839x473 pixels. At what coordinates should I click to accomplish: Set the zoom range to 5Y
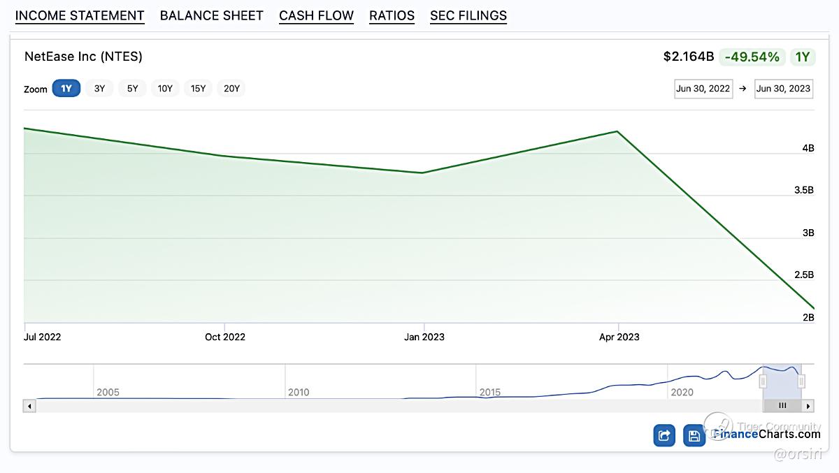point(132,89)
